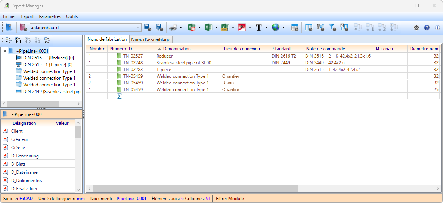
Task: Collapse the ~PipeLine~0001 tree node
Action: coord(4,51)
